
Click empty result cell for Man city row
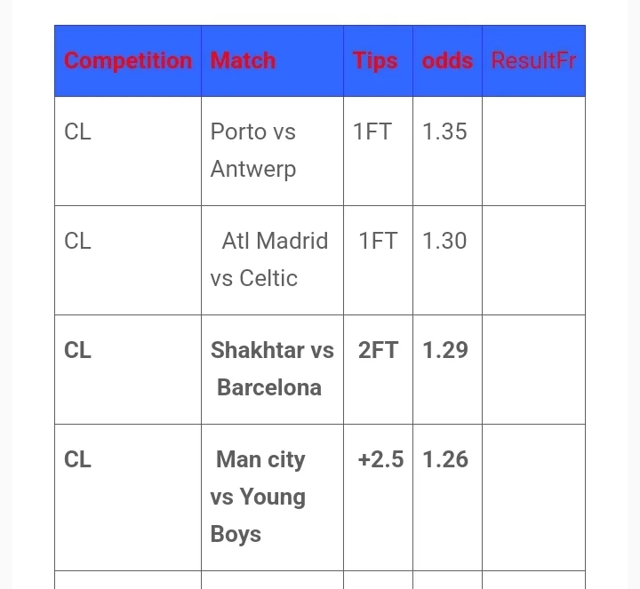click(533, 497)
